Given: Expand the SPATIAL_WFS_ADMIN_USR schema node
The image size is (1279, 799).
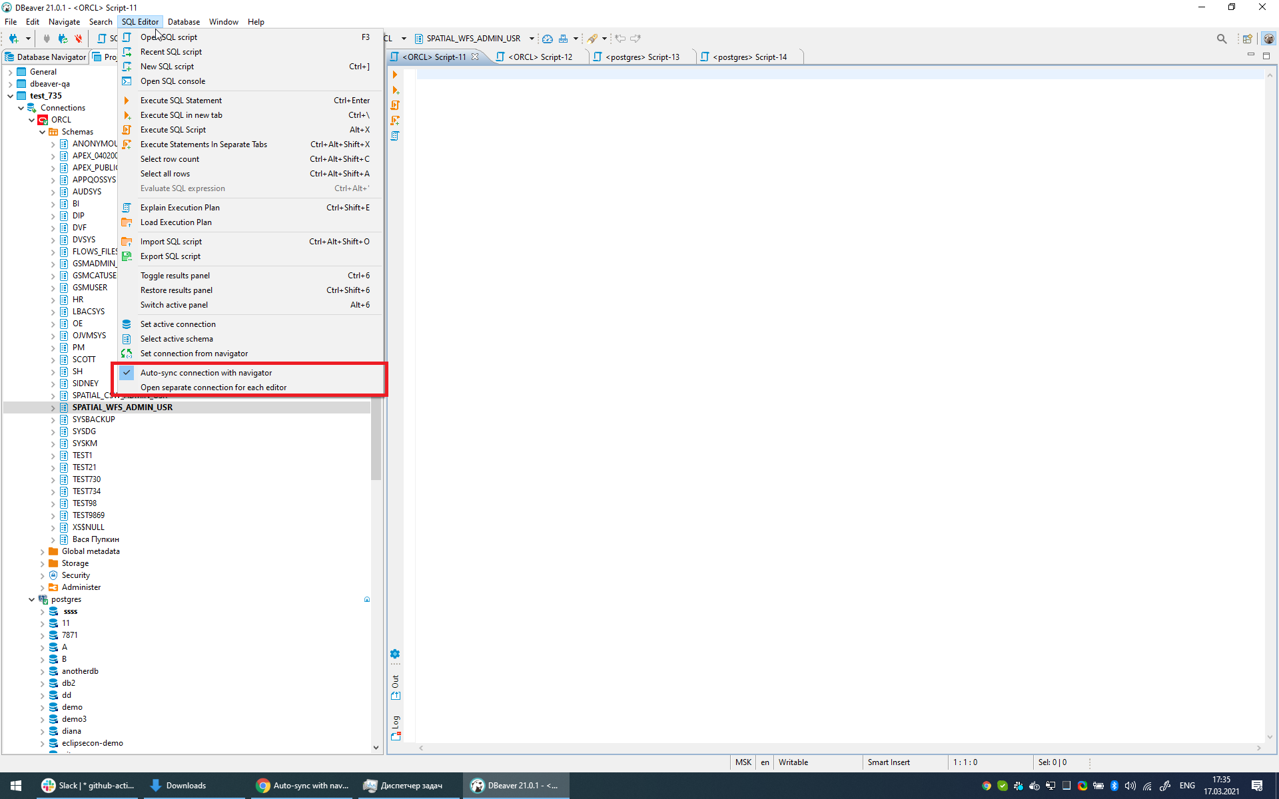Looking at the screenshot, I should point(53,407).
